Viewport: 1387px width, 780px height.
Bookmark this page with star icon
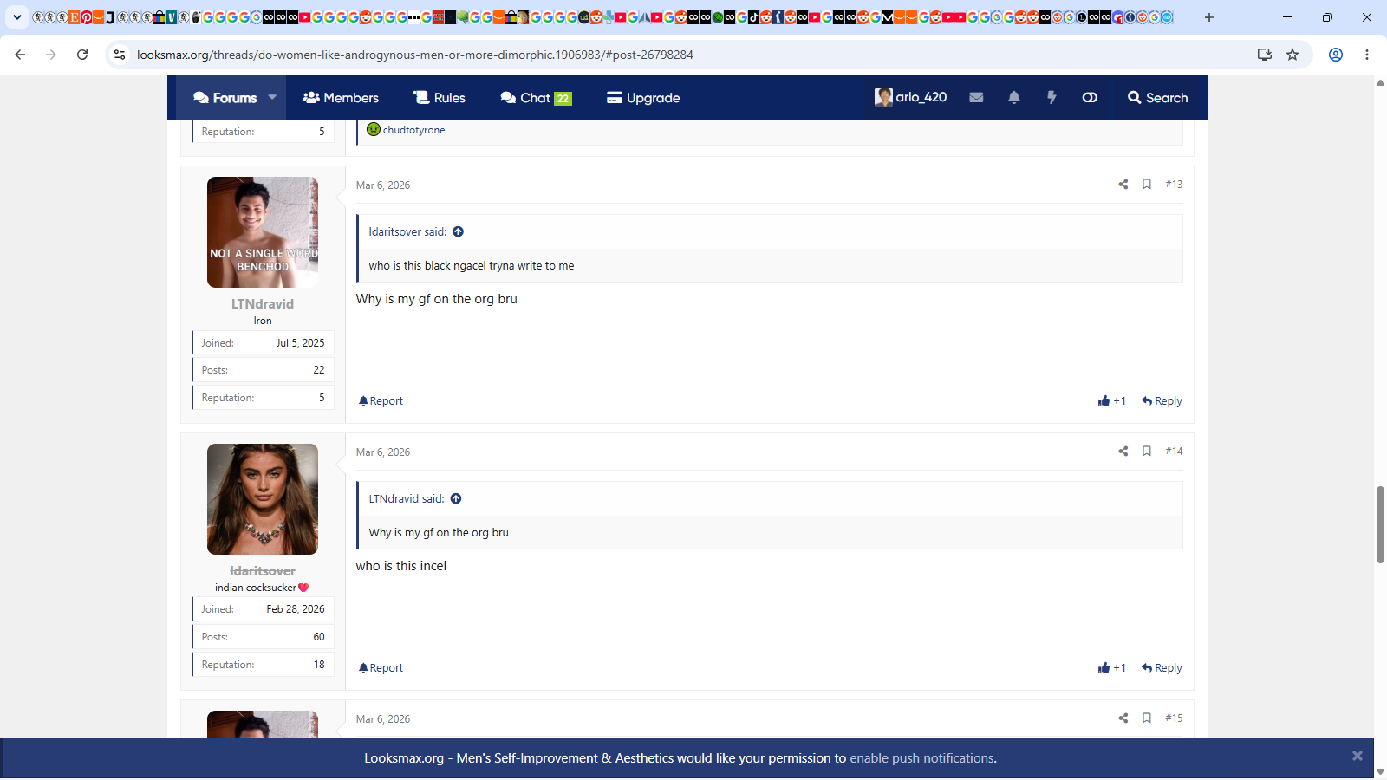(1293, 55)
